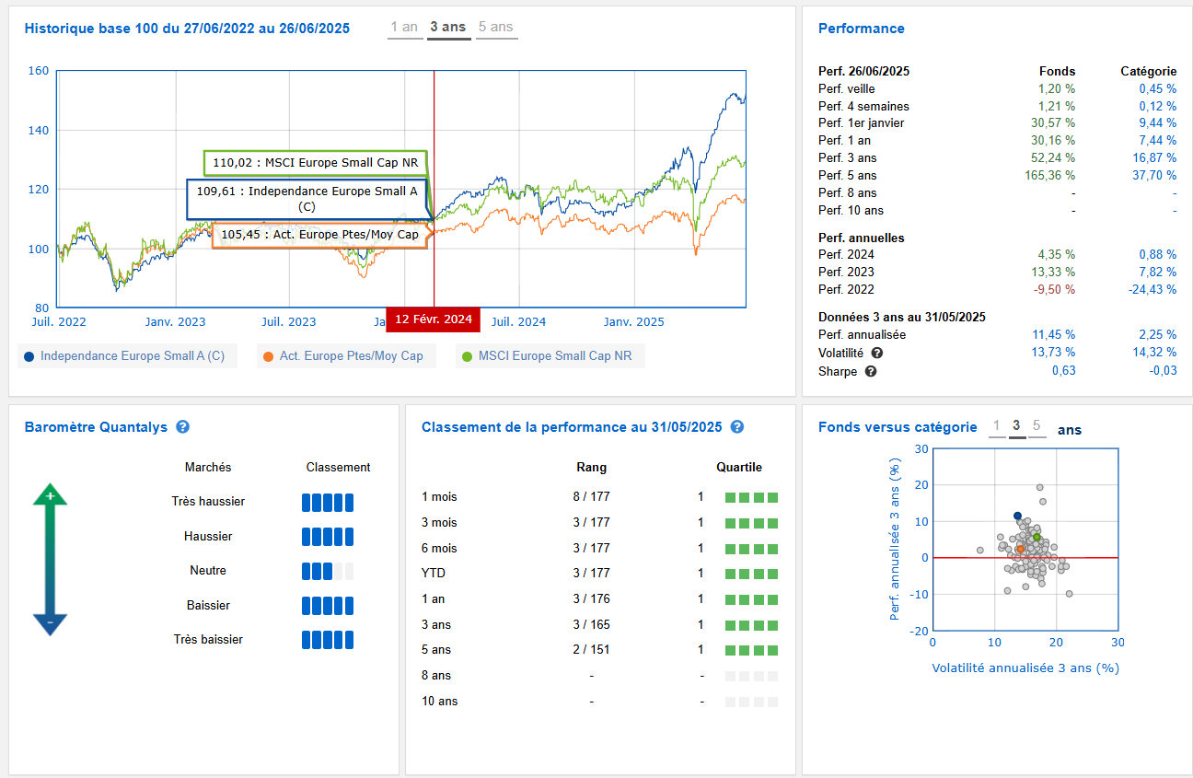This screenshot has height=778, width=1193.
Task: Click the Volatilité help question mark
Action: point(877,353)
